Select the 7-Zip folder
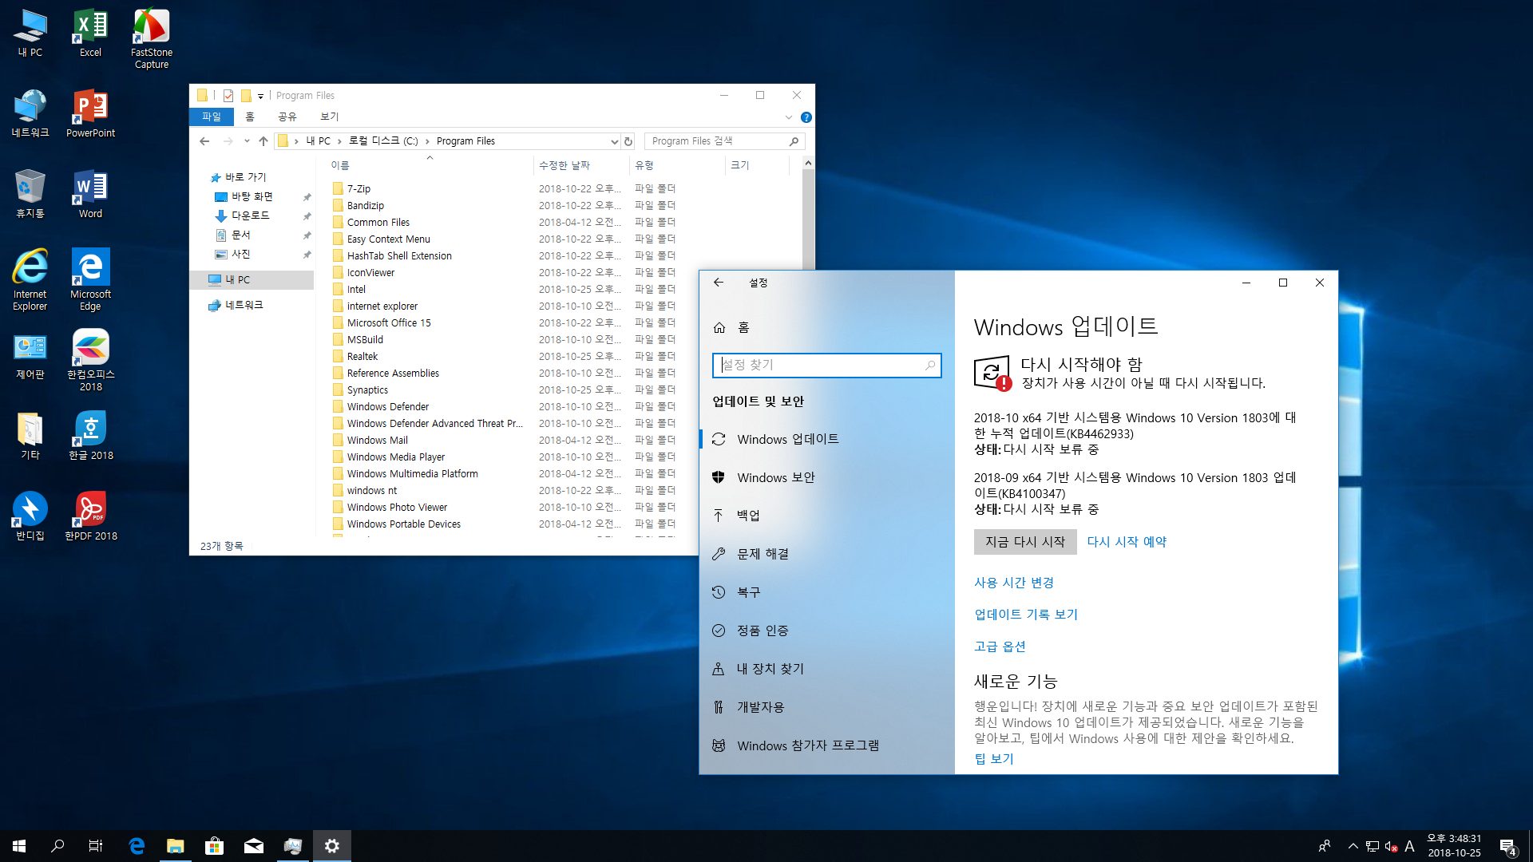The height and width of the screenshot is (862, 1533). click(x=358, y=189)
